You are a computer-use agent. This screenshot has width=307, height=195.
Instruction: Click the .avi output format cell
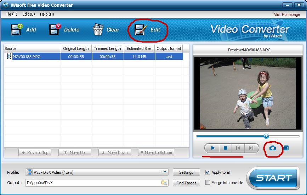[x=169, y=57]
